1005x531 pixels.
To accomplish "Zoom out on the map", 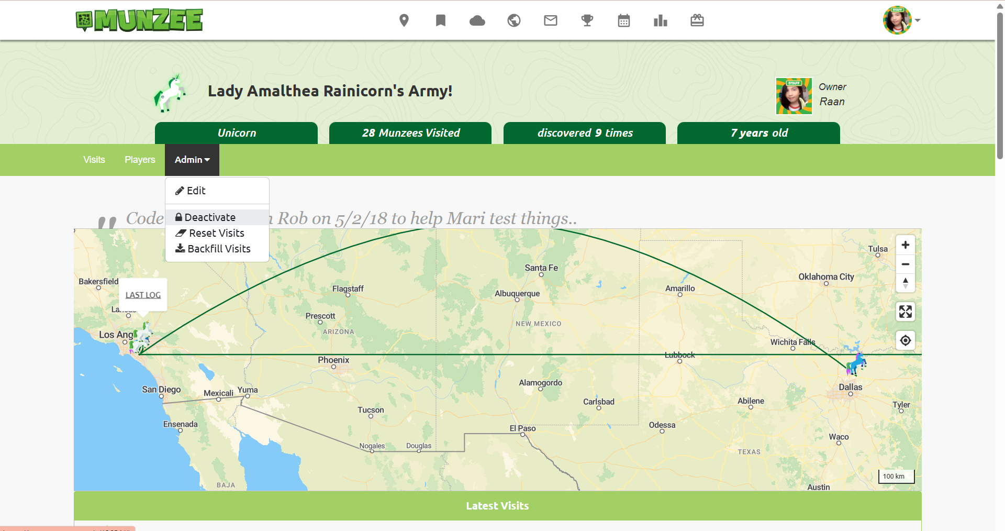I will [x=905, y=264].
